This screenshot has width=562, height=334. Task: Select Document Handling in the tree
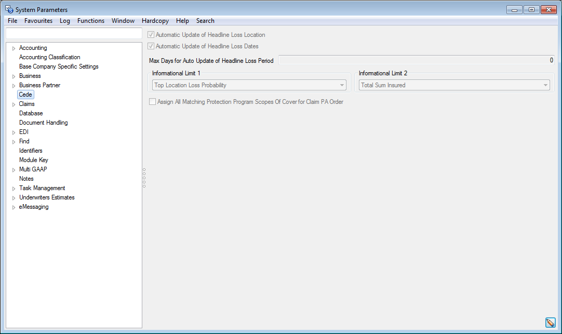point(43,123)
